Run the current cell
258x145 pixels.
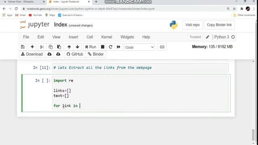point(91,47)
